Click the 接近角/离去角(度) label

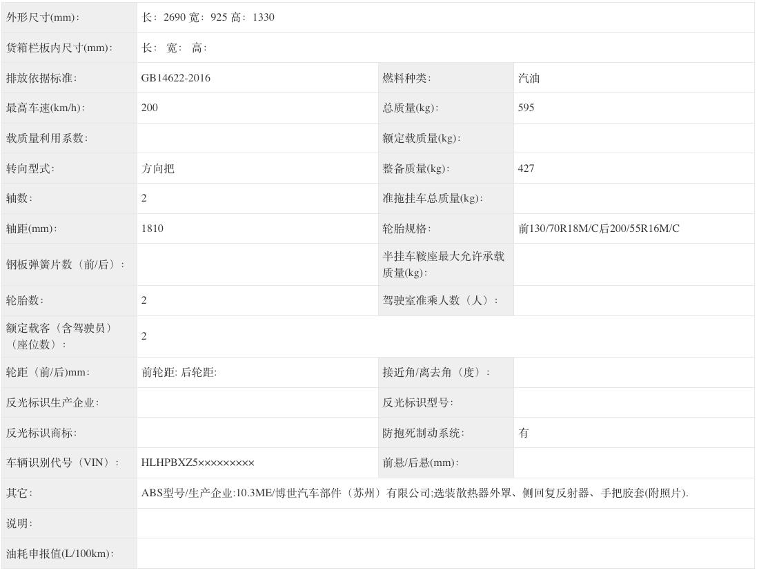point(435,373)
